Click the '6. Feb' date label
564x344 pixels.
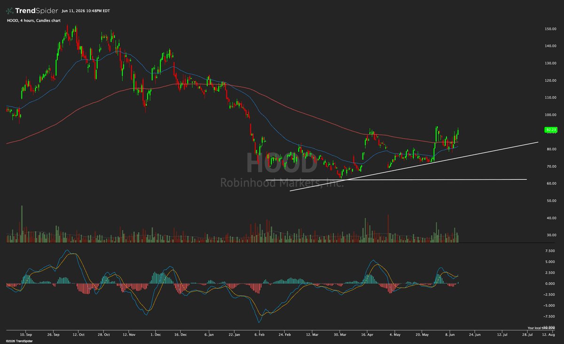[260, 336]
